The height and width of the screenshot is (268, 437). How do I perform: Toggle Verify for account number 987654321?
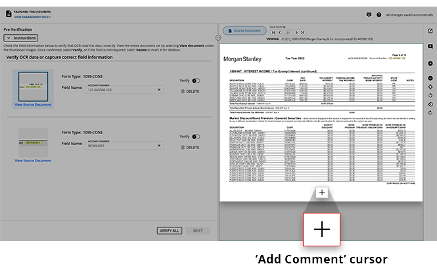(x=196, y=137)
